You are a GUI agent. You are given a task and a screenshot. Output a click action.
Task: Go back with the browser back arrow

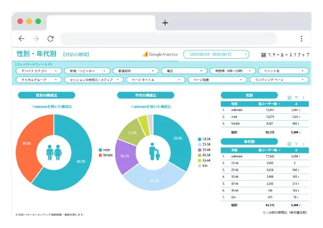(x=21, y=39)
